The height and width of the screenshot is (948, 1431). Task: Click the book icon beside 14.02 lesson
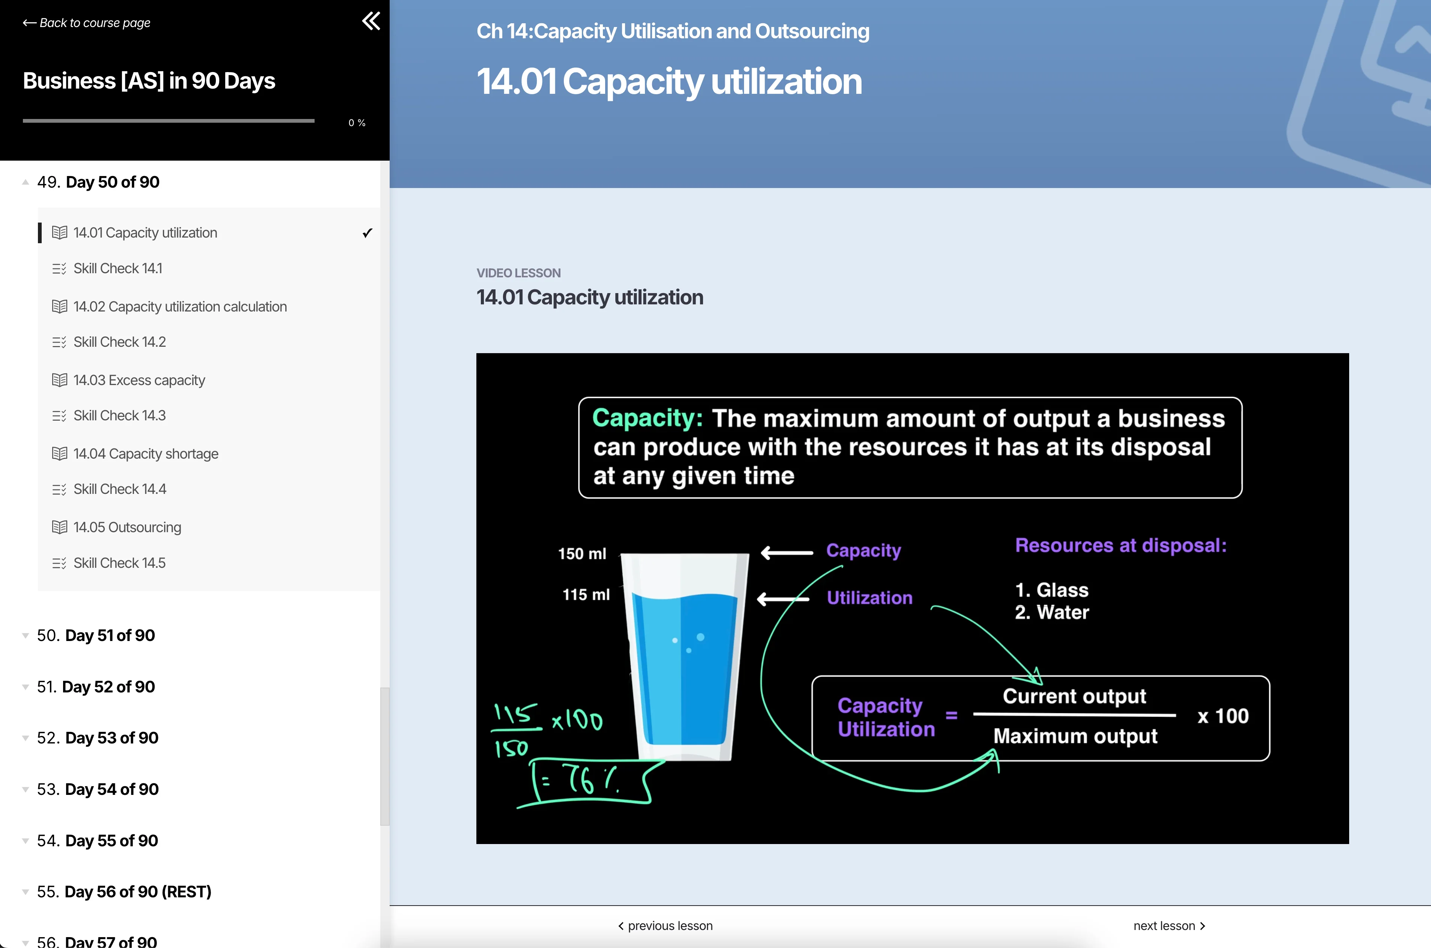[x=59, y=307]
